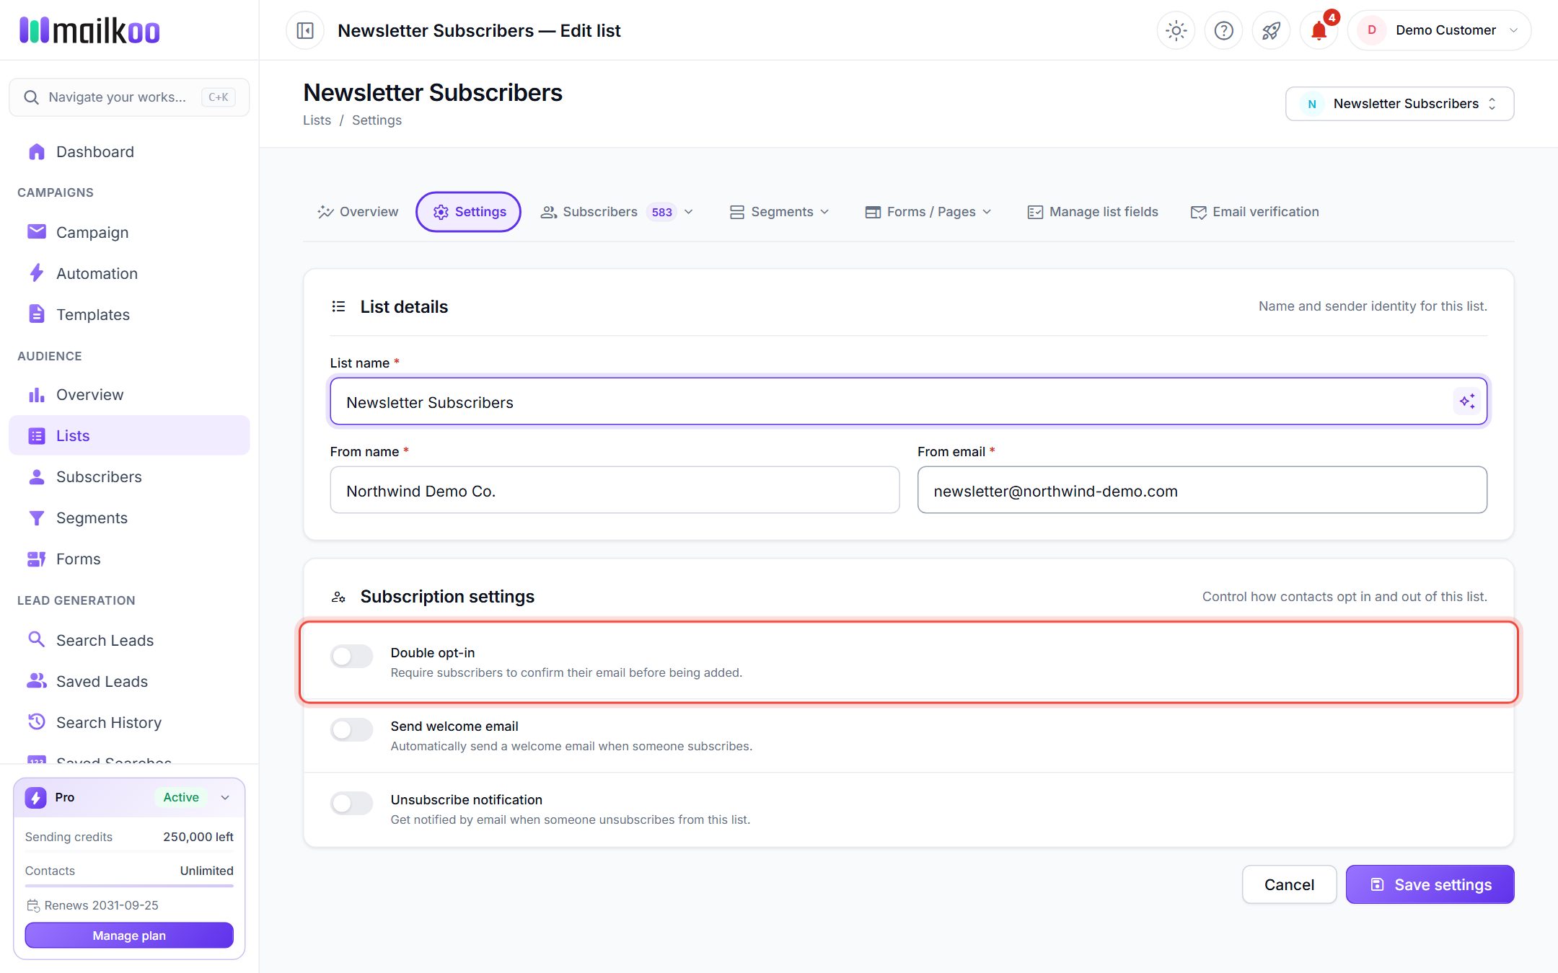Click the Contacts usage progress bar
1558x973 pixels.
click(129, 886)
